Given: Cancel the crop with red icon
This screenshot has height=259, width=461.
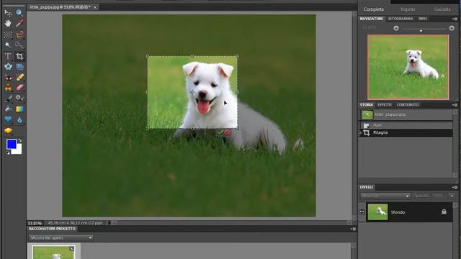Looking at the screenshot, I should 228,132.
